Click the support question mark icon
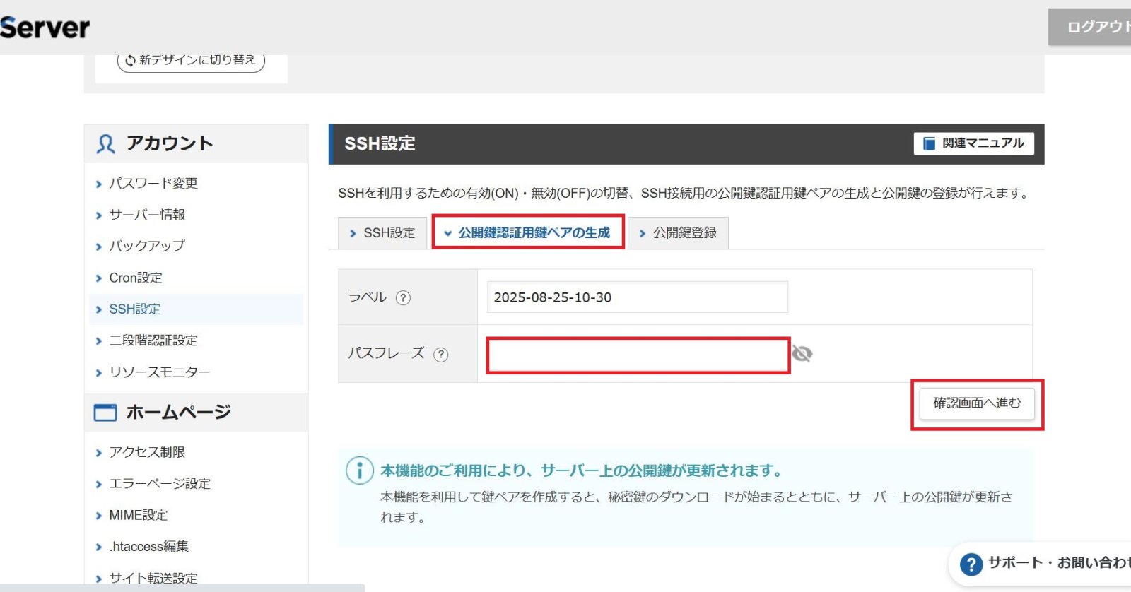This screenshot has height=592, width=1131. 971,564
